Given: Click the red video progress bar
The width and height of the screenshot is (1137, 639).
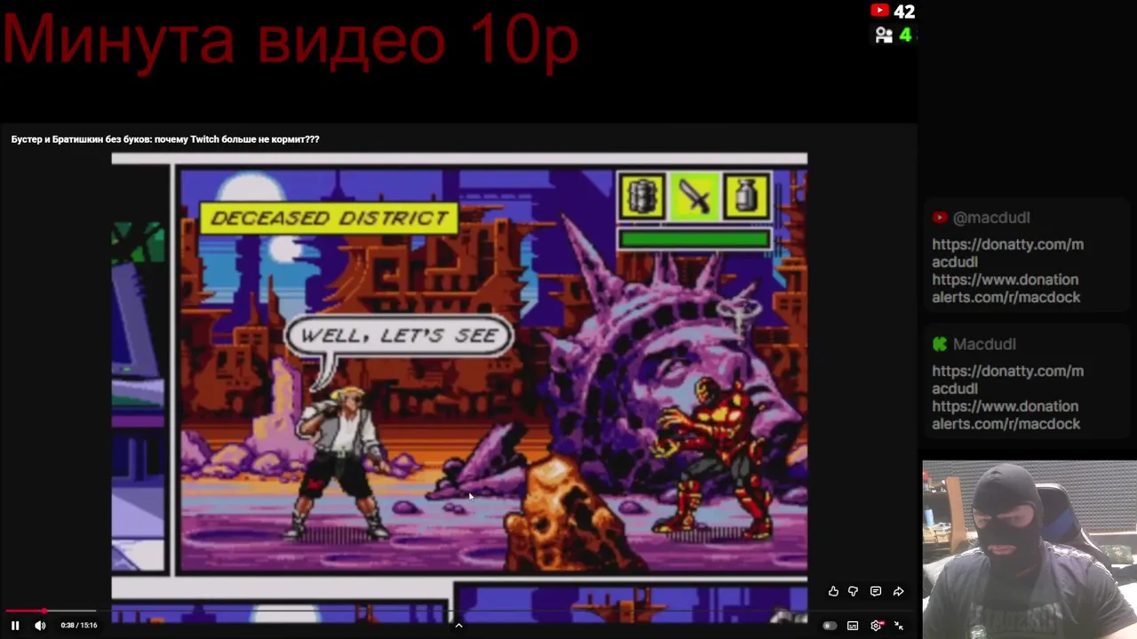Looking at the screenshot, I should point(50,611).
